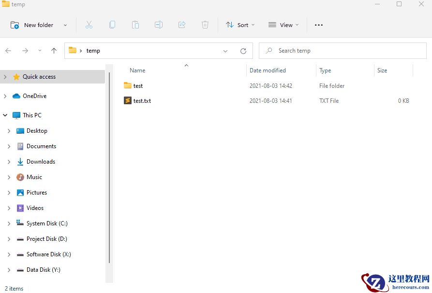Click the Share icon in toolbar

click(x=182, y=25)
